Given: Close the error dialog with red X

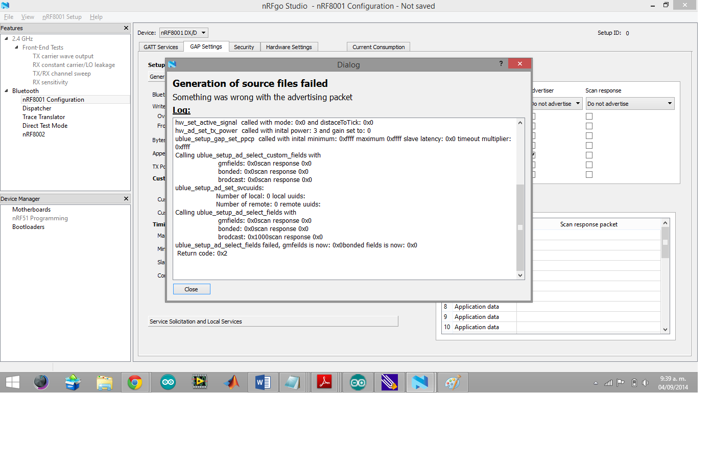Looking at the screenshot, I should (x=519, y=63).
